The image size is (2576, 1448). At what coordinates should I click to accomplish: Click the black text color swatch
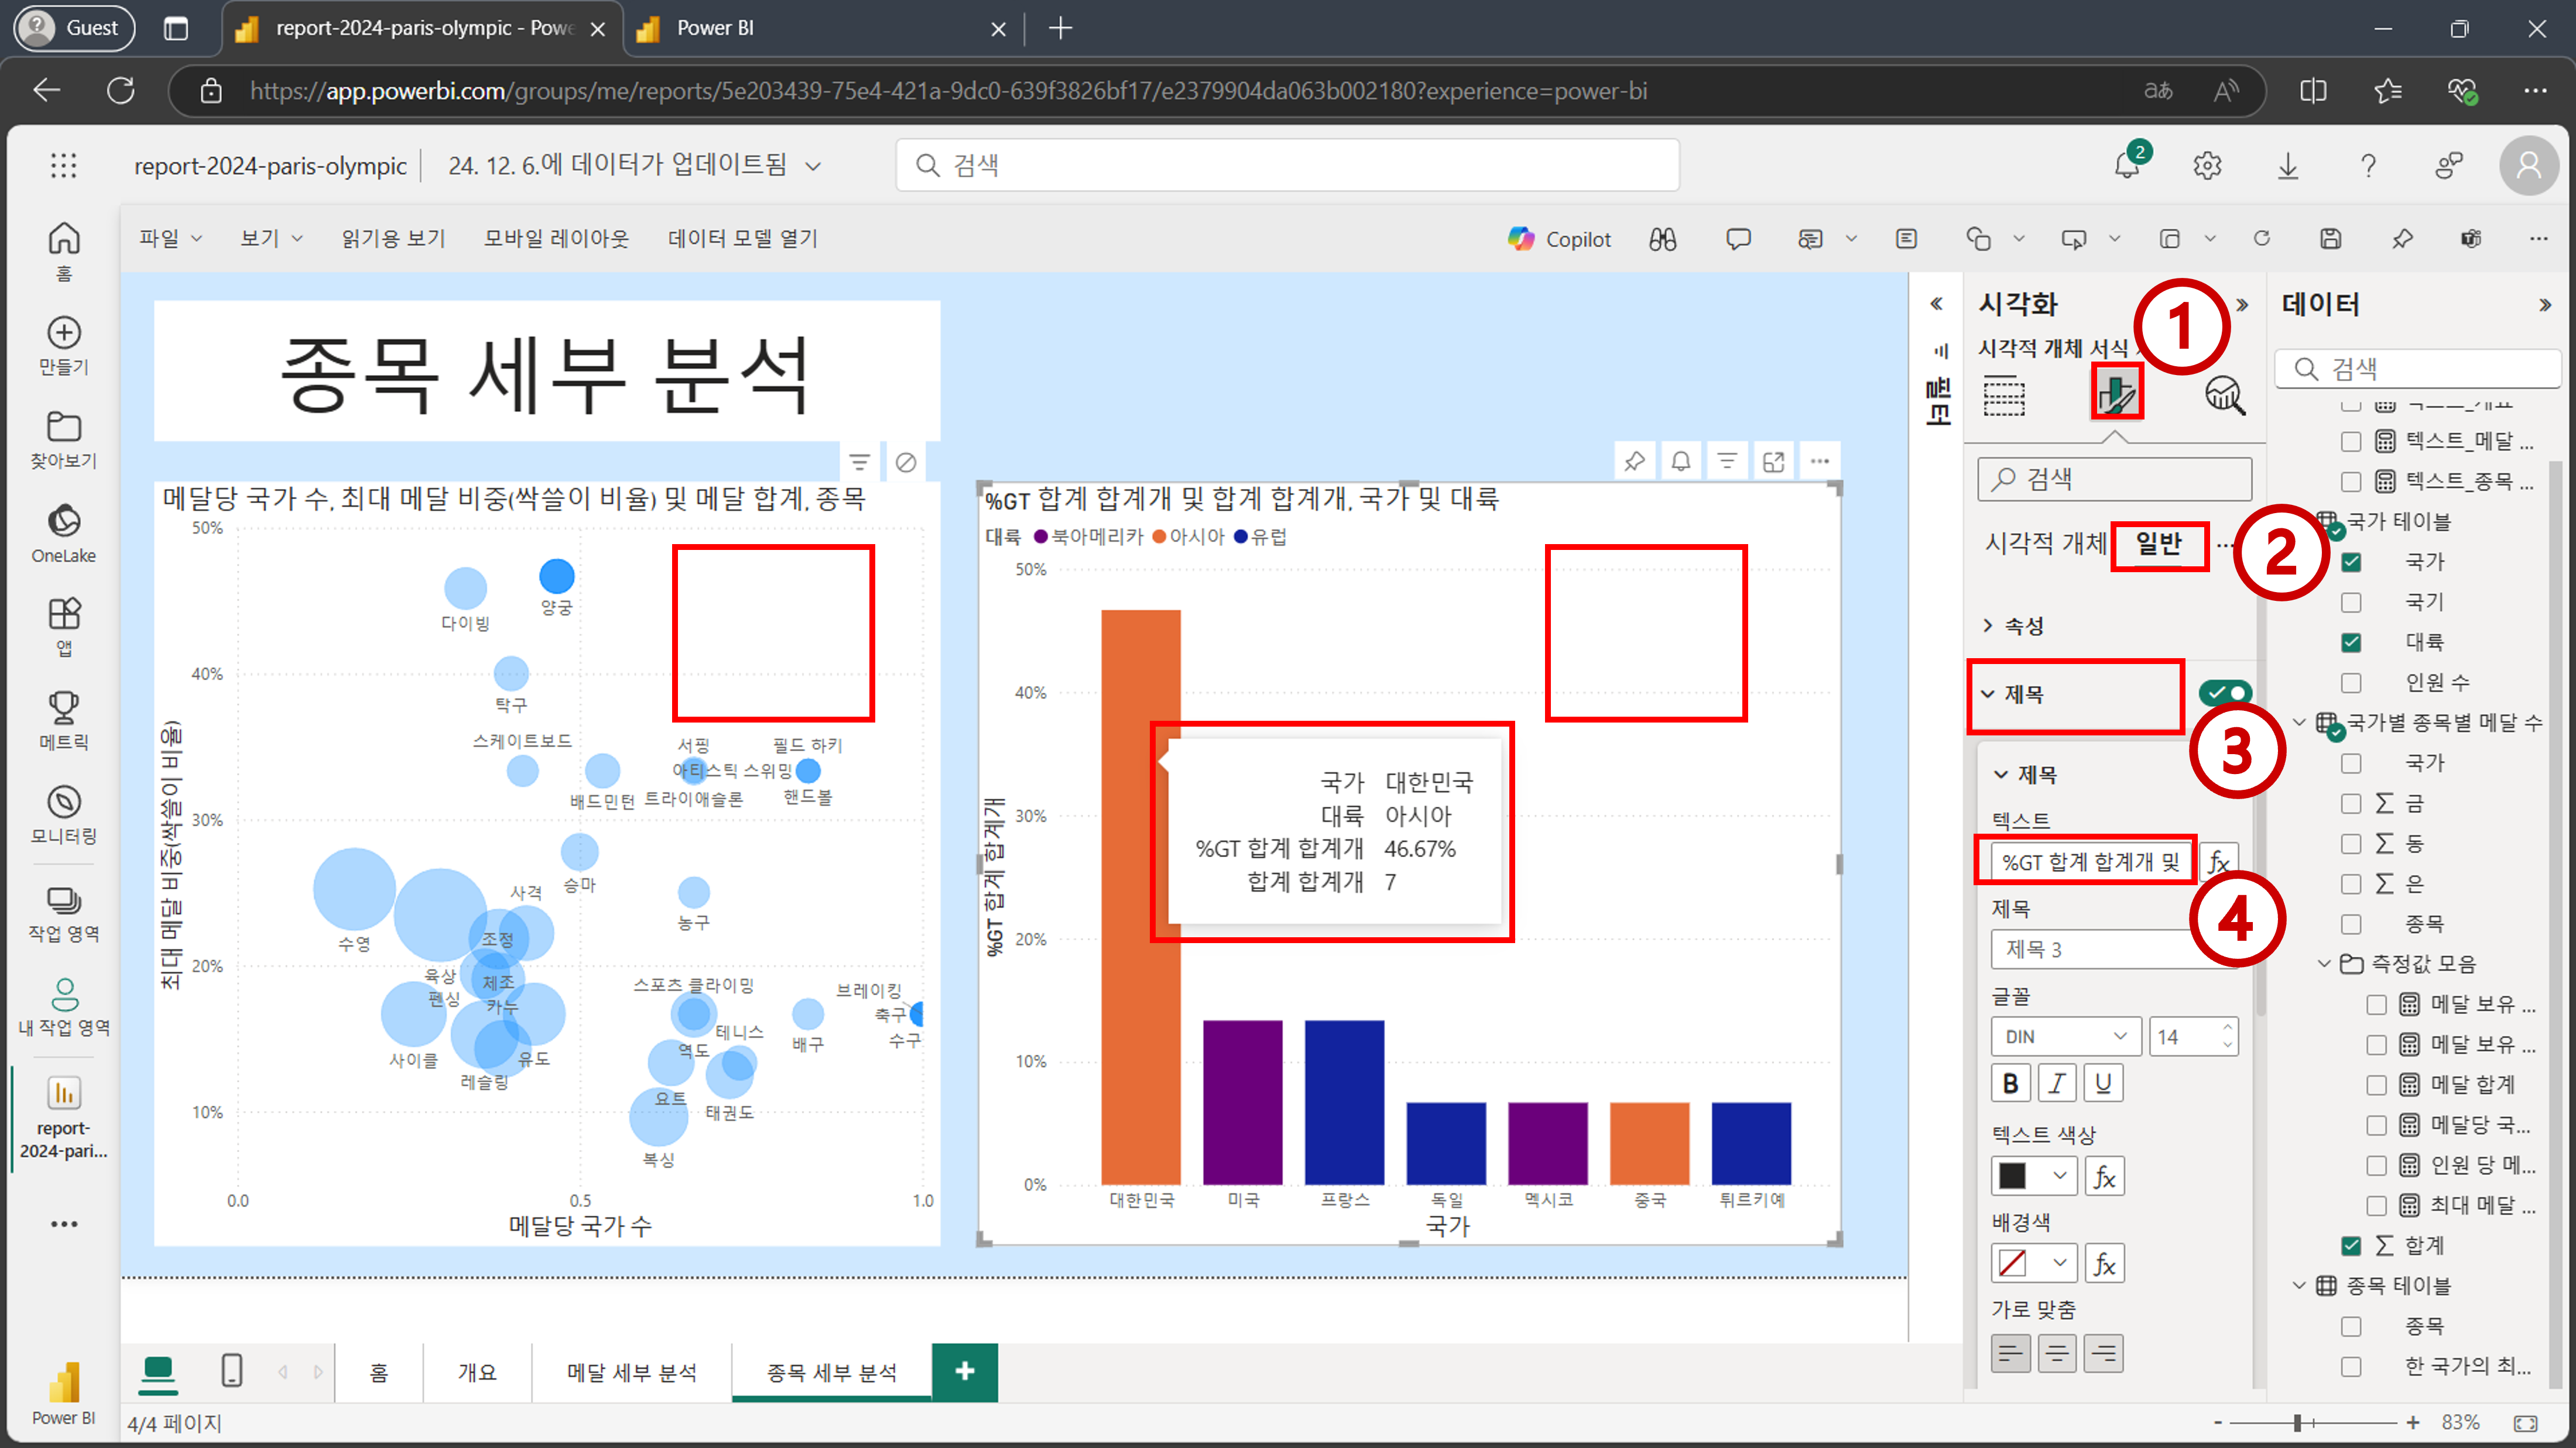coord(2012,1176)
